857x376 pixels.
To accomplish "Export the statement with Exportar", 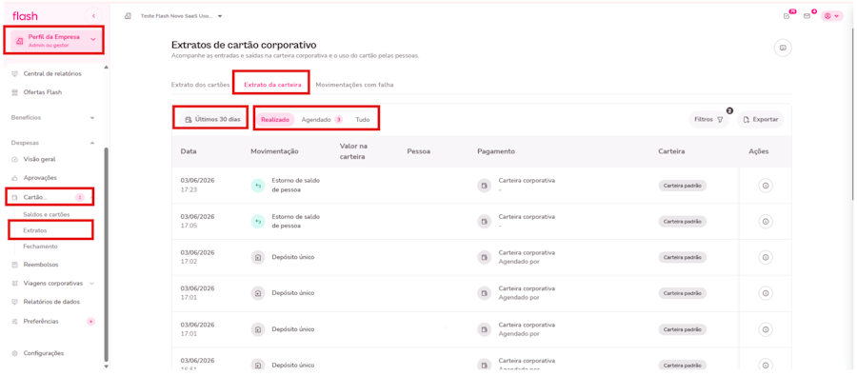I will pos(760,119).
